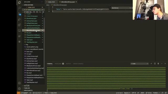Open Source Control view with blue badge
This screenshot has width=168, height=94.
coord(19,14)
